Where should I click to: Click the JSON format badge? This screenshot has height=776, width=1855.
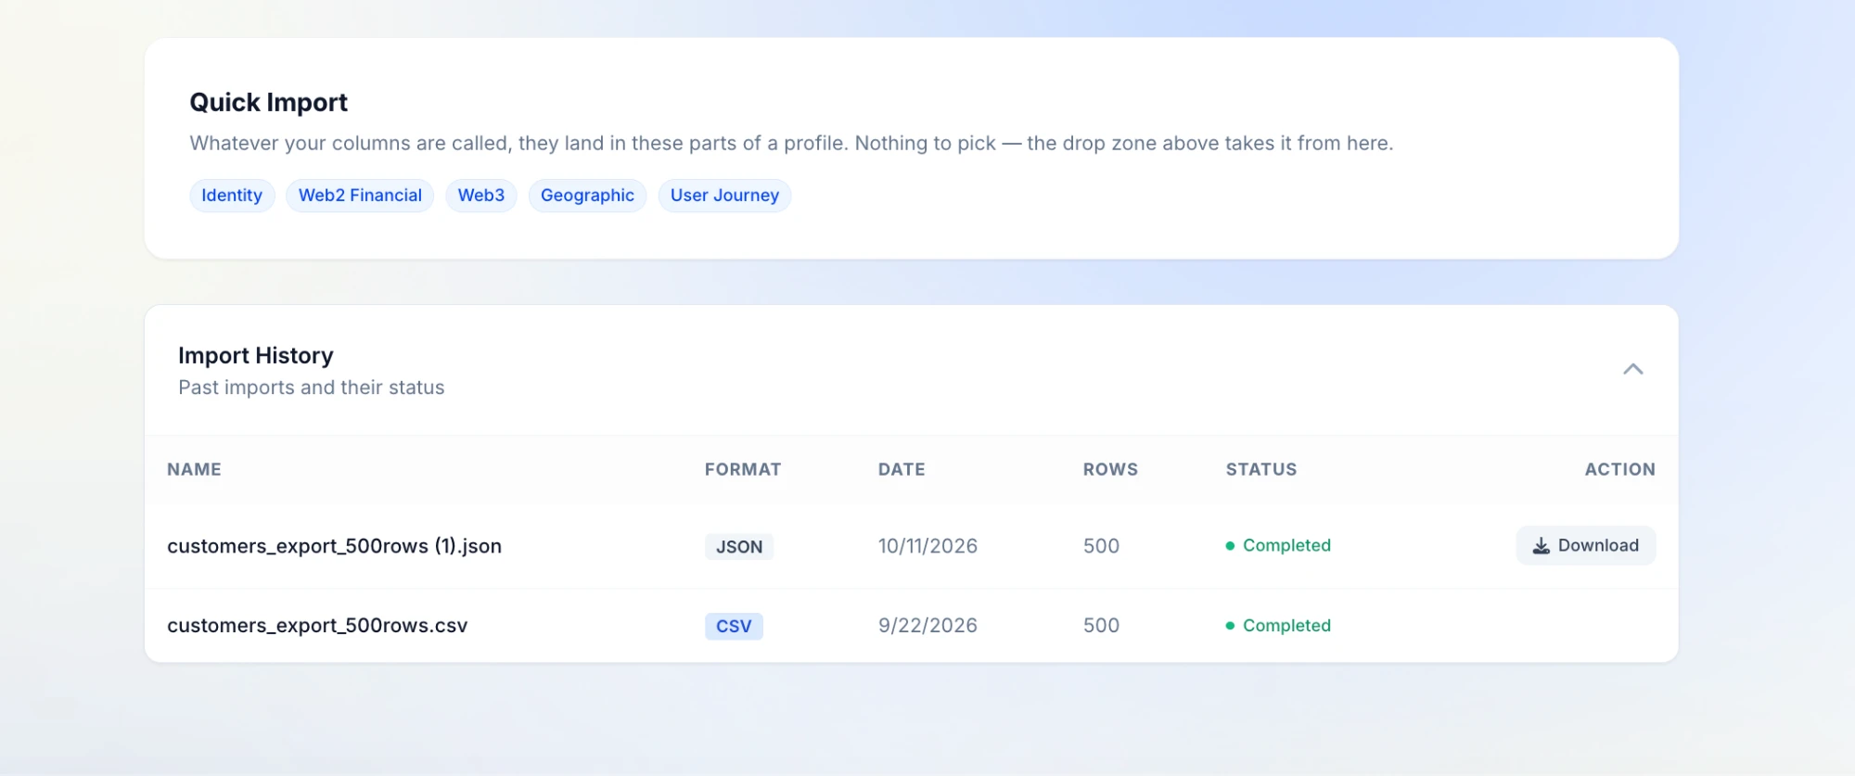pos(739,547)
